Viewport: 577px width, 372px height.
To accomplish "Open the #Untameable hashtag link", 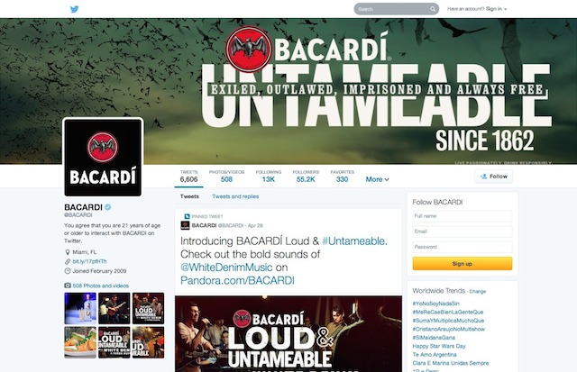I will (x=354, y=241).
